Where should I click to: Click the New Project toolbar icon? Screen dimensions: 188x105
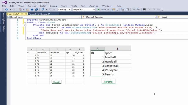20,10
